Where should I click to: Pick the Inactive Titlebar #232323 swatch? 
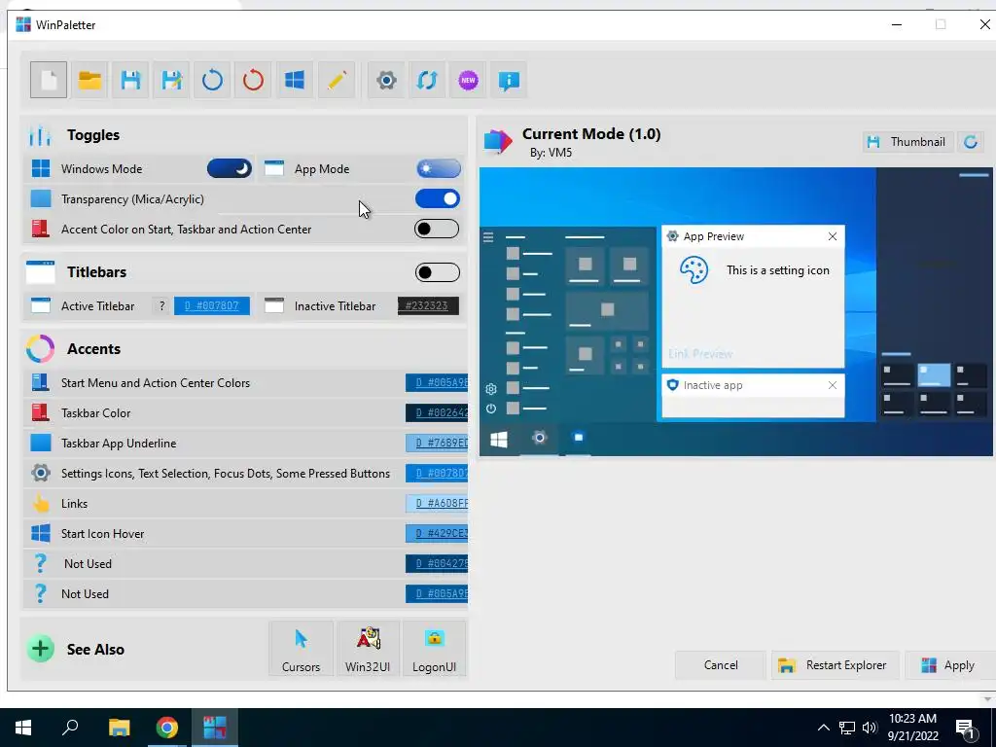[428, 305]
